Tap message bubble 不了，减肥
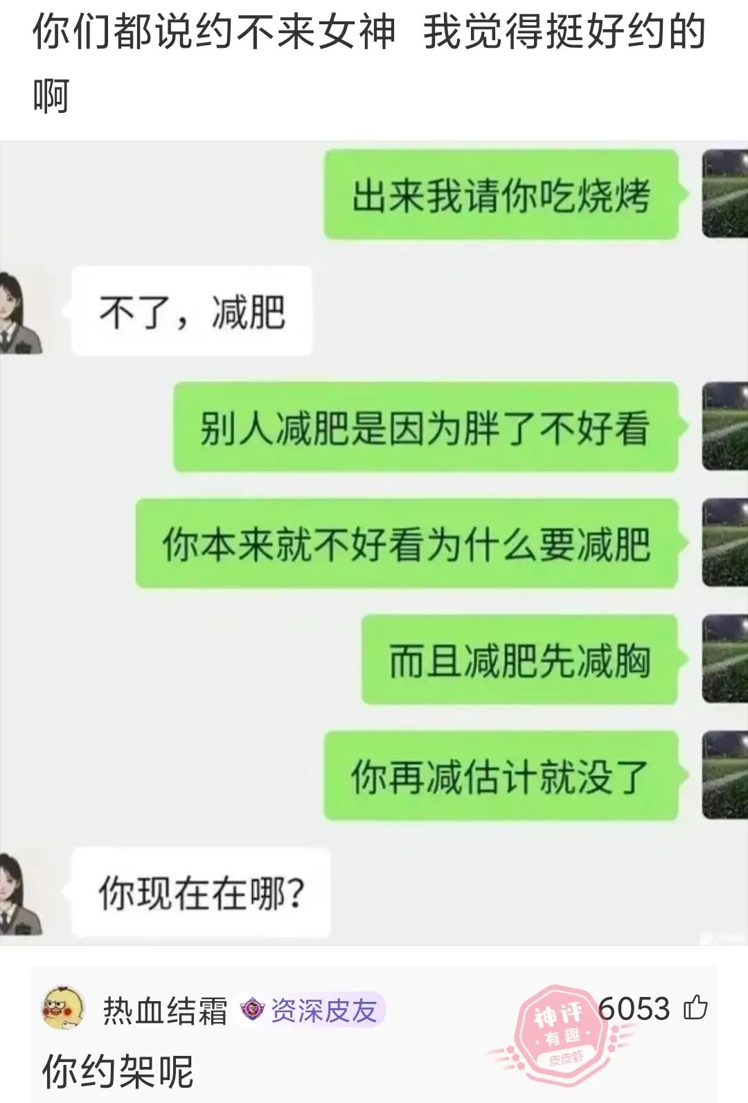This screenshot has height=1103, width=748. point(192,311)
